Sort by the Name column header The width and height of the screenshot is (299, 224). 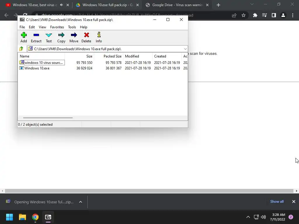click(x=41, y=56)
